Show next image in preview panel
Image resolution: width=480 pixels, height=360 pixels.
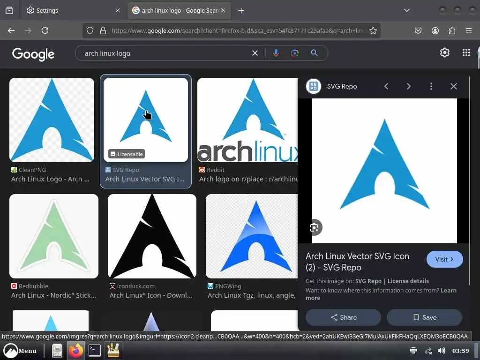408,86
